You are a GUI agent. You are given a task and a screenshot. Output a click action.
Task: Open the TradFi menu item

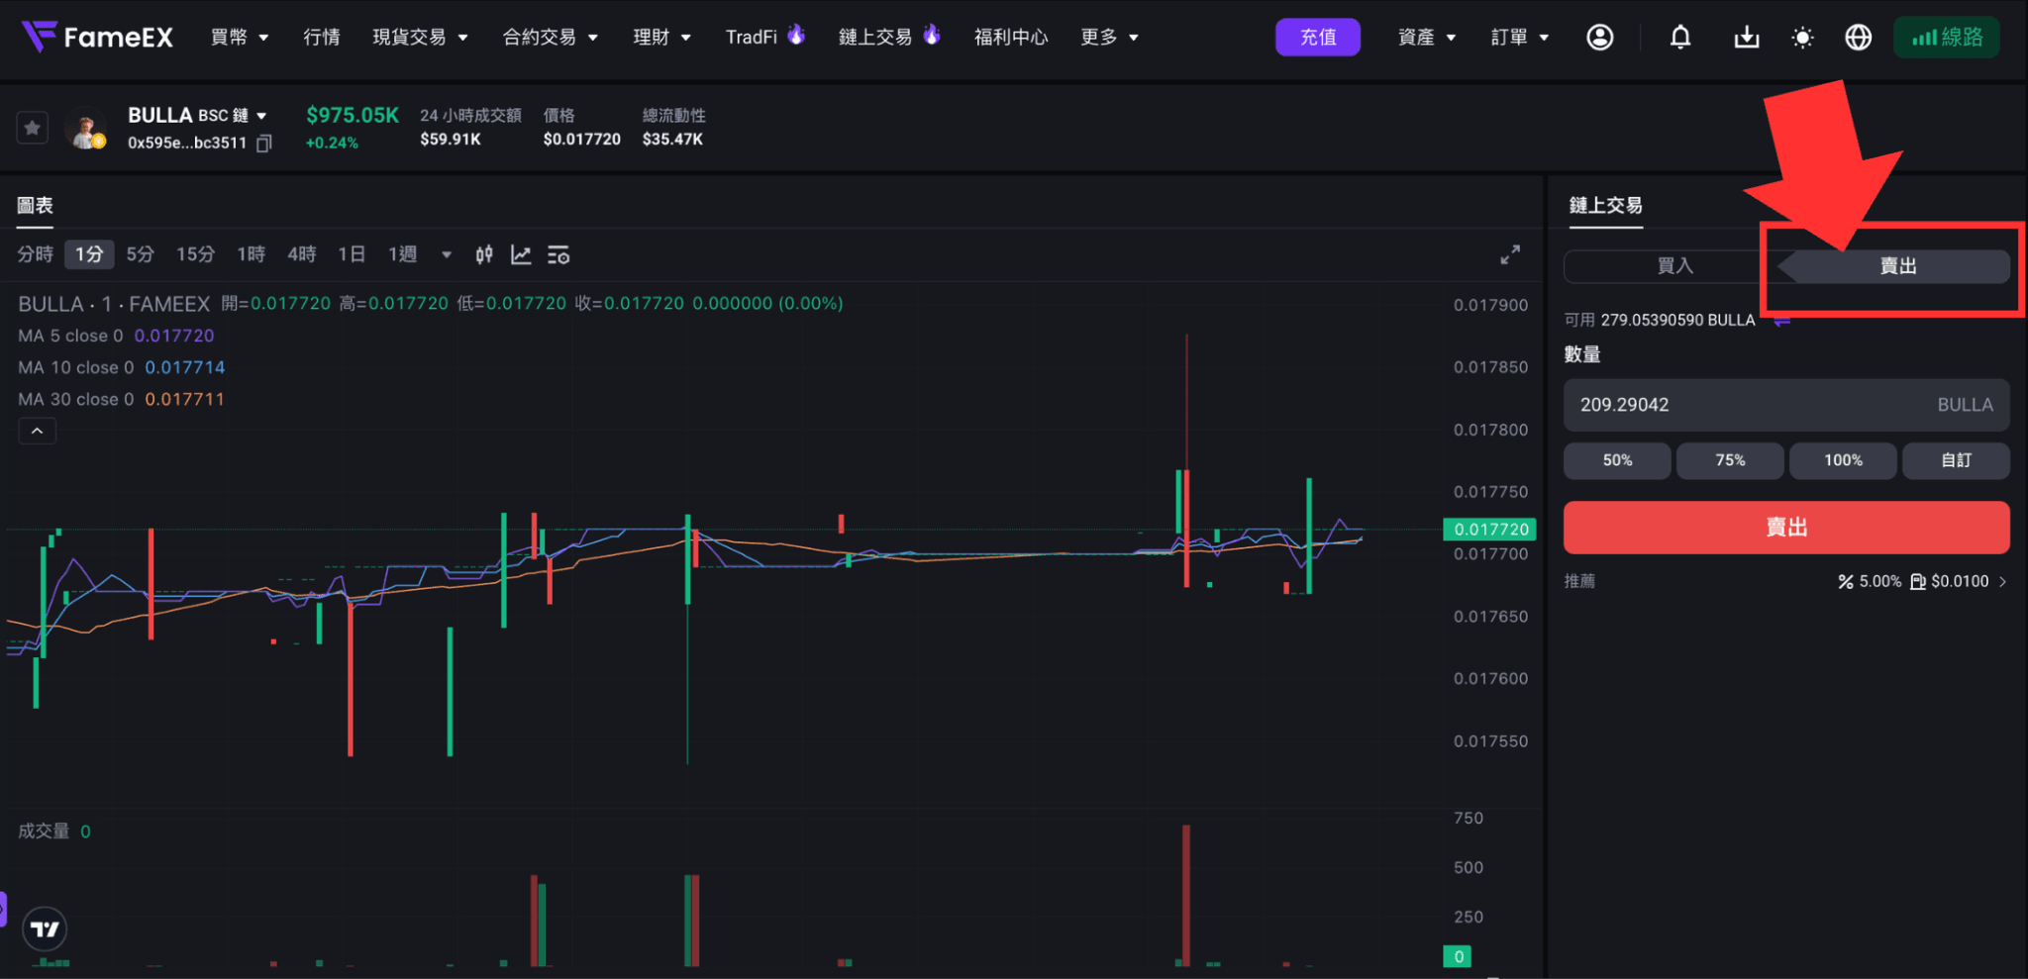[x=764, y=37]
